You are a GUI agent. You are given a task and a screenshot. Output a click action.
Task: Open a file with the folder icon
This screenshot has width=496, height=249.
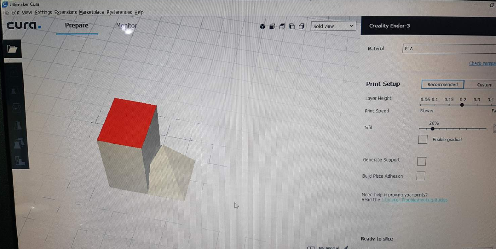pos(12,49)
